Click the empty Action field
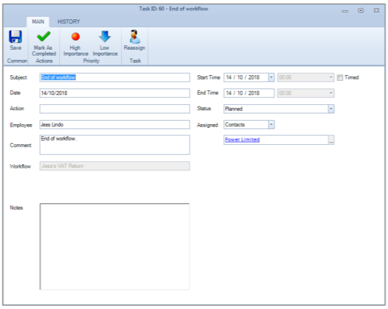The image size is (388, 309). pos(115,108)
